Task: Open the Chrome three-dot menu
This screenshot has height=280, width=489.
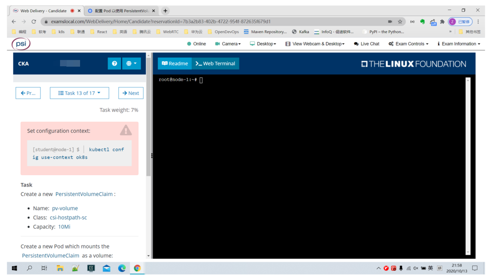Action: pyautogui.click(x=478, y=22)
